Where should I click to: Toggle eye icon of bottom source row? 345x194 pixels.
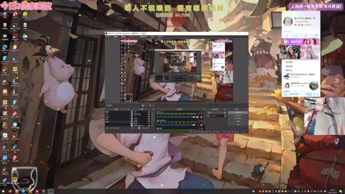tap(149, 125)
